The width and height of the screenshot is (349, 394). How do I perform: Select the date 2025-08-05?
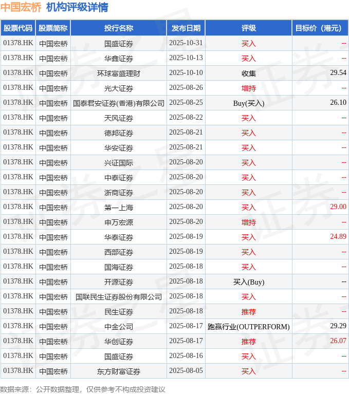click(x=186, y=370)
